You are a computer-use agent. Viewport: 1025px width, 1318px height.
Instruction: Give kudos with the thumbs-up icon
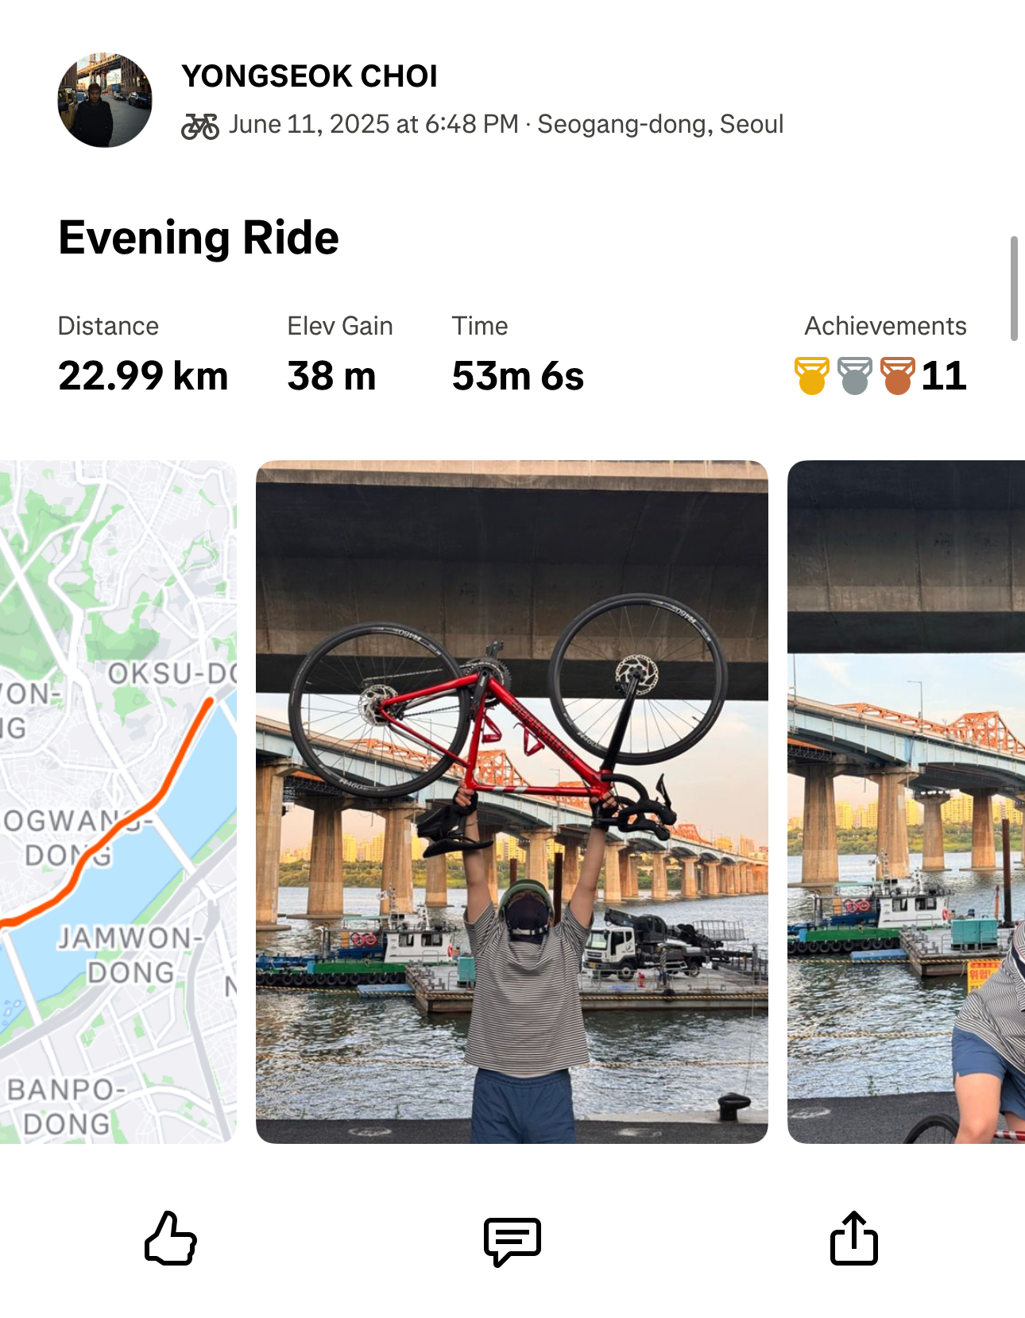(170, 1238)
